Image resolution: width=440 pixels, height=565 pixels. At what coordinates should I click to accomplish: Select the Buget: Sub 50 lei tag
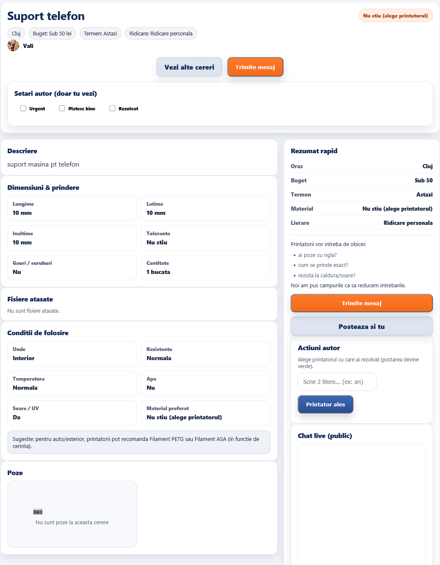click(52, 33)
